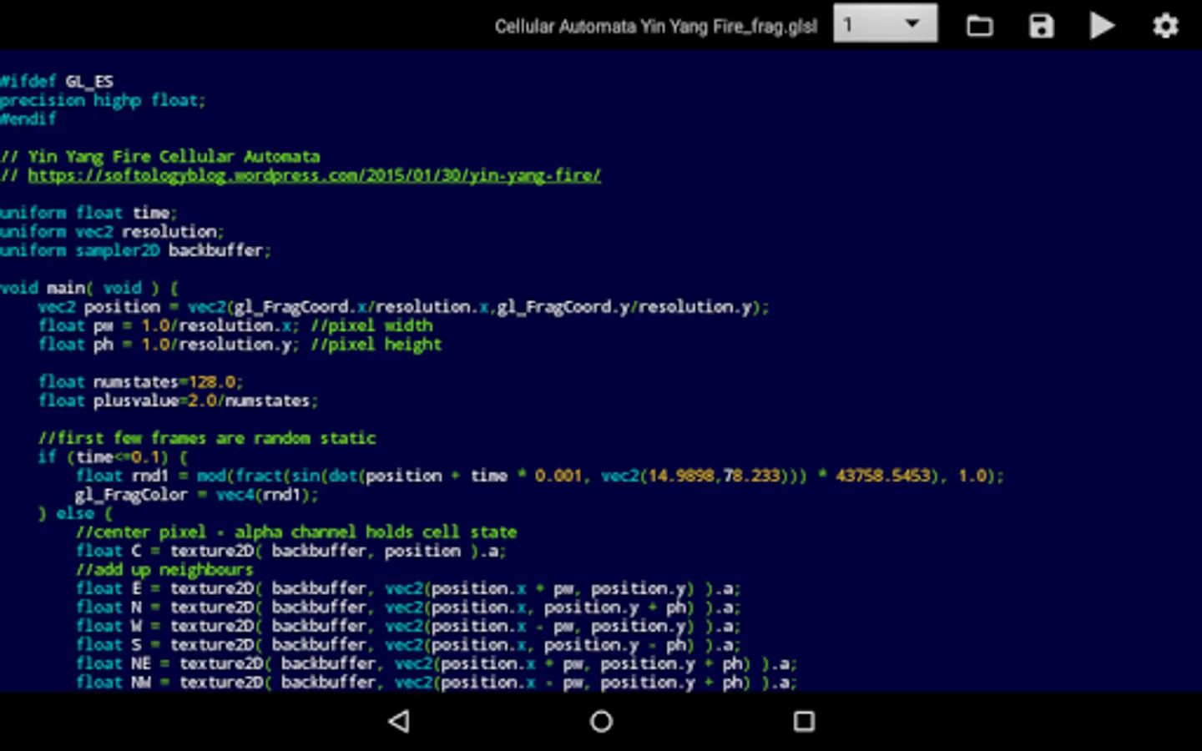The width and height of the screenshot is (1202, 751).
Task: Open the softologyblog yin-yang-fire link
Action: [x=314, y=175]
